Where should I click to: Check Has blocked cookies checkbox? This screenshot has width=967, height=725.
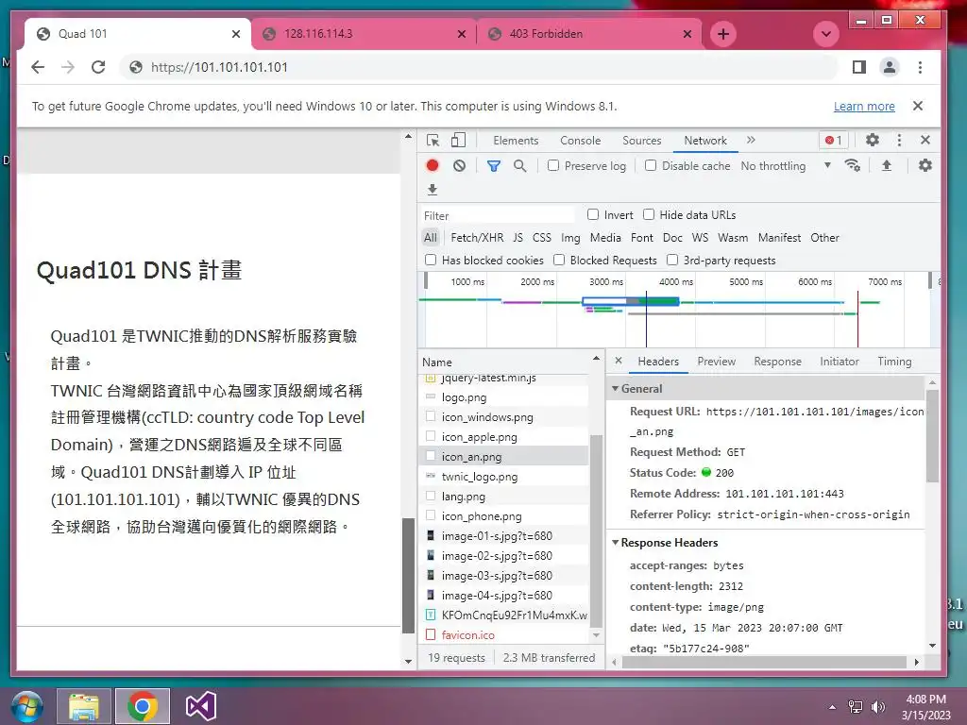[431, 261]
